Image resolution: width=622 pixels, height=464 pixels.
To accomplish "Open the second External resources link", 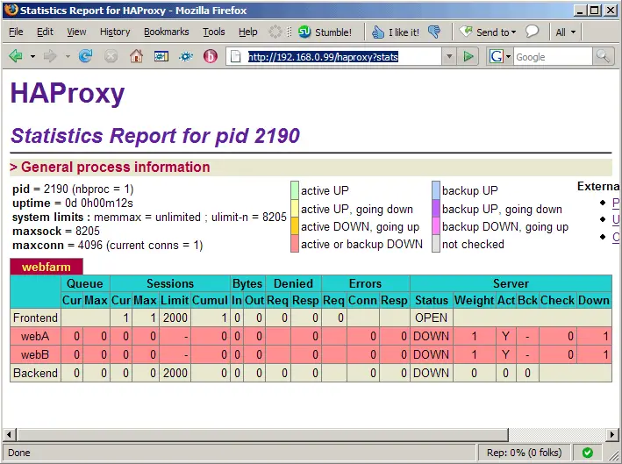I will (x=615, y=219).
